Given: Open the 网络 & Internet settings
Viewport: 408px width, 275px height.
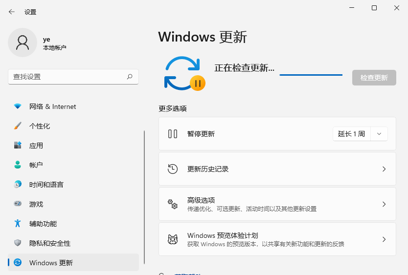Looking at the screenshot, I should 73,106.
